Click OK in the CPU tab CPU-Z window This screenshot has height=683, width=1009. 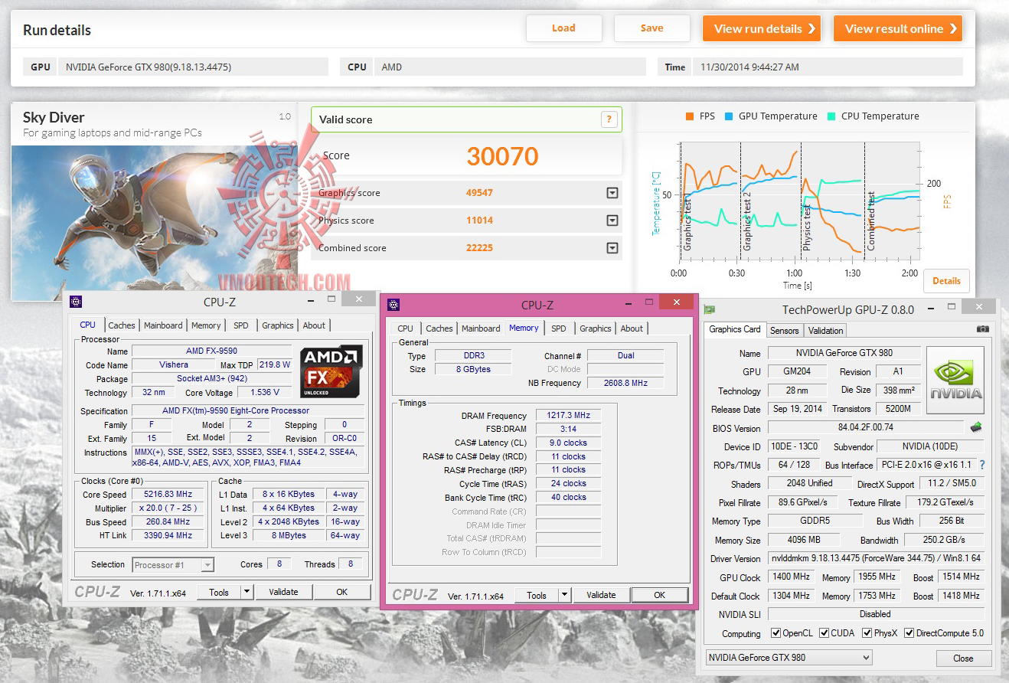[341, 592]
